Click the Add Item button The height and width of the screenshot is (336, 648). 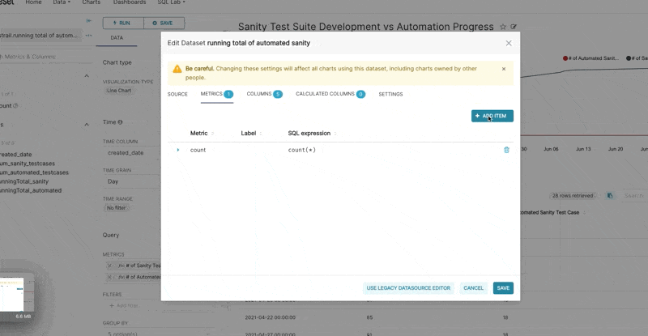tap(492, 116)
